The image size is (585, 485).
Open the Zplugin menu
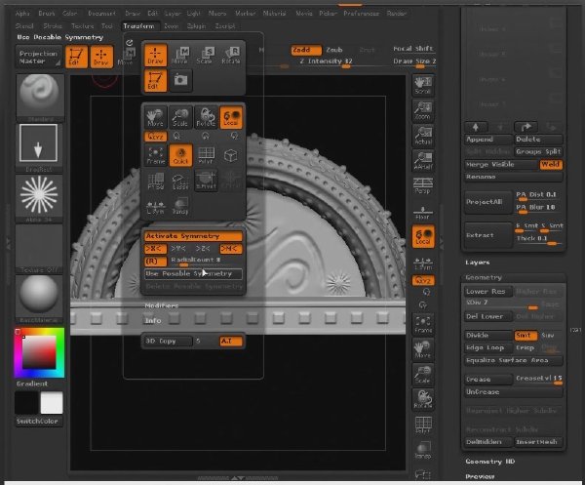(x=196, y=26)
